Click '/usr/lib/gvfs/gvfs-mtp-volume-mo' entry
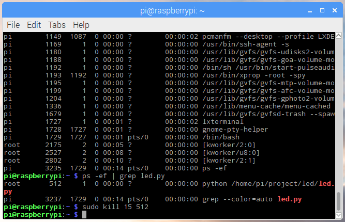 (x=268, y=83)
